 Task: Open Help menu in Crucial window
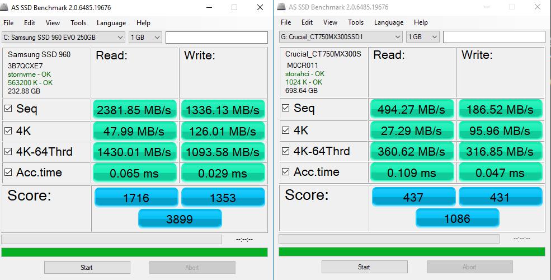pyautogui.click(x=421, y=22)
